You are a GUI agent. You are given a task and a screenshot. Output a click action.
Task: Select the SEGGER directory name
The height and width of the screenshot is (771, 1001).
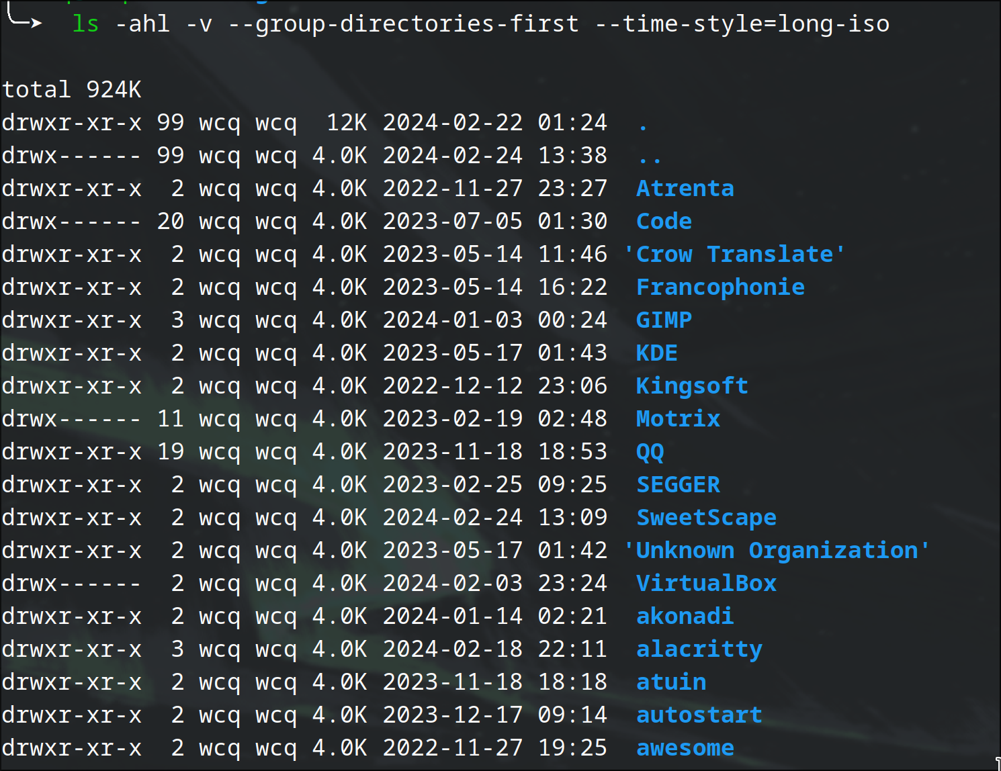[678, 484]
